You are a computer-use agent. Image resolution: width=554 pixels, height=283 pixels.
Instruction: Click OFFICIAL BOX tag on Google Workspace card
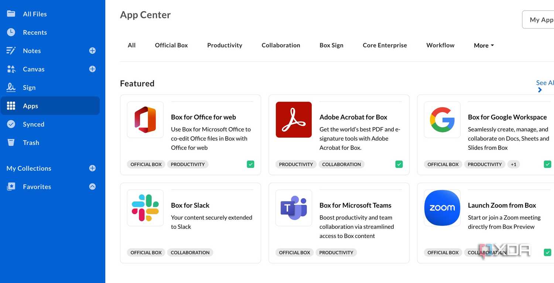pyautogui.click(x=443, y=164)
